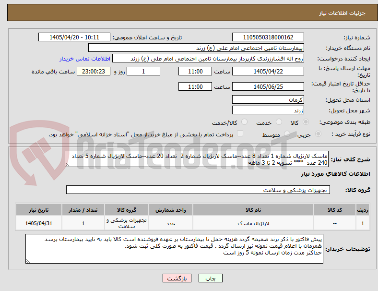
Task: Click the need number field 1105050318000162
Action: pos(268,37)
